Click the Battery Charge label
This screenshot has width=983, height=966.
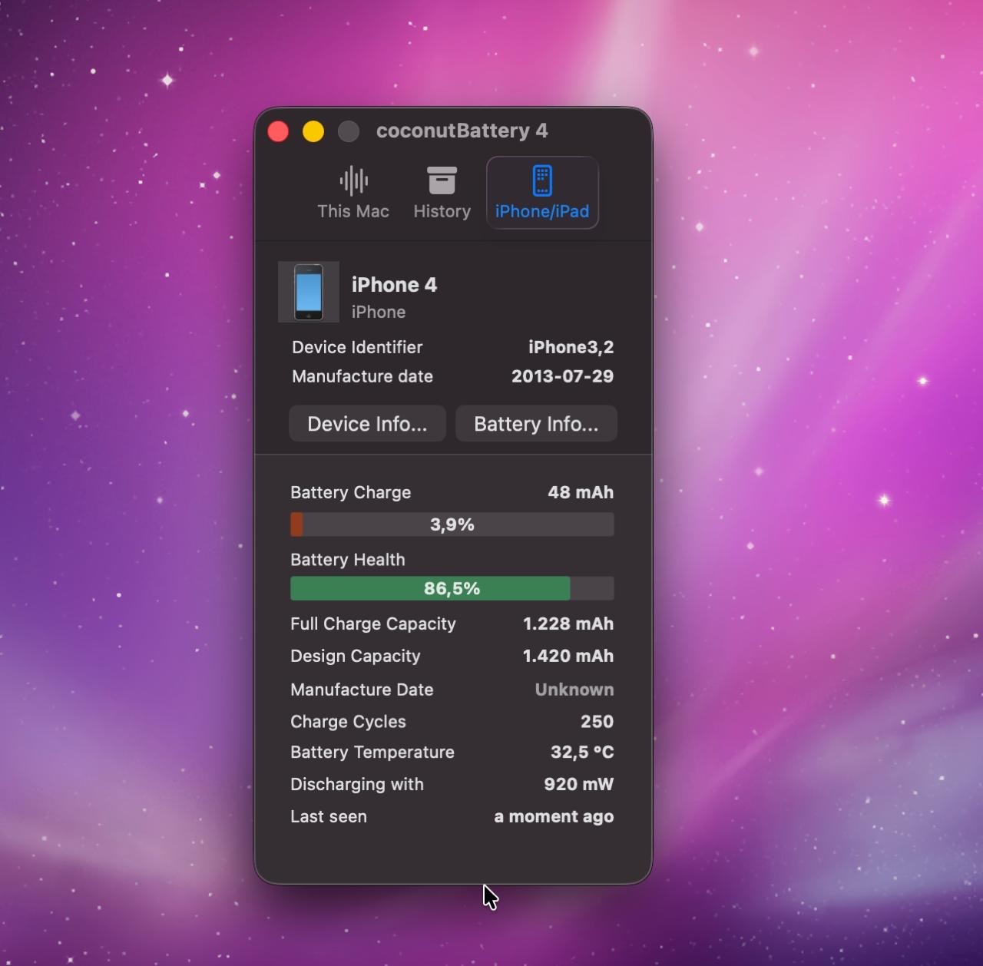pyautogui.click(x=351, y=492)
